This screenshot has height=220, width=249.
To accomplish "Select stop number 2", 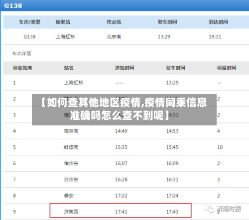I will tap(14, 99).
